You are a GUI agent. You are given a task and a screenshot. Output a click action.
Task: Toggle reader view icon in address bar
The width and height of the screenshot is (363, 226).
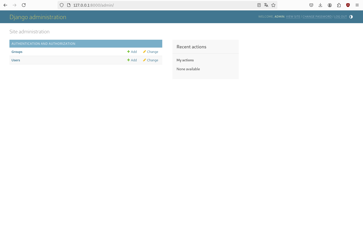point(259,5)
